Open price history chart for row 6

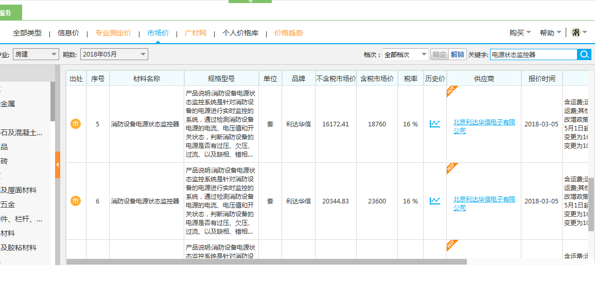(x=435, y=201)
